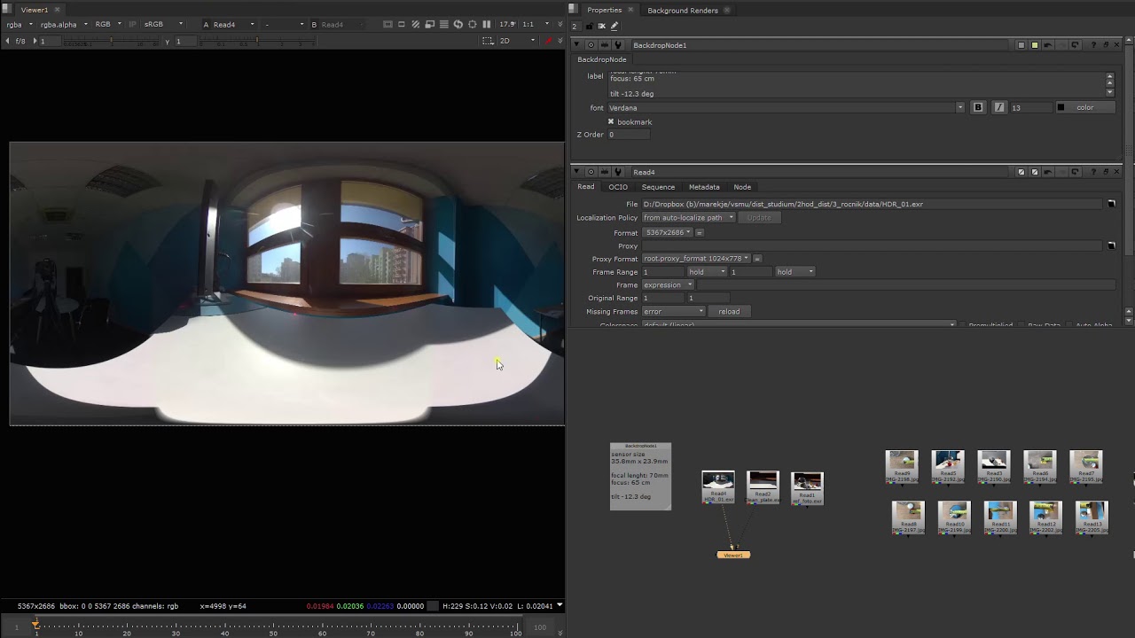Click the Update localization button

click(759, 217)
